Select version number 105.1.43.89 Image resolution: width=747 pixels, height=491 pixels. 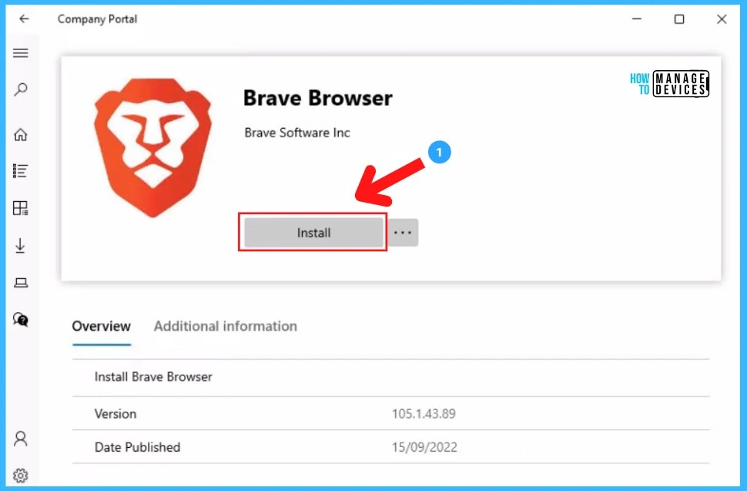[424, 413]
